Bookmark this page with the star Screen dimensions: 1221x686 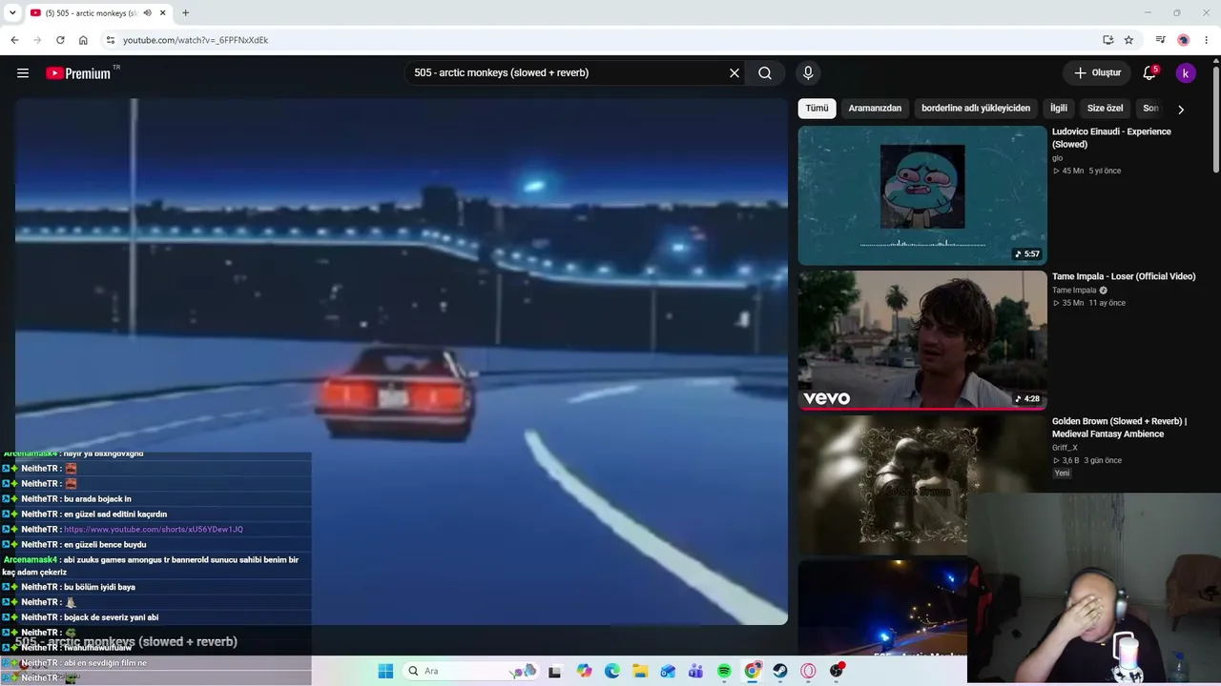1128,40
